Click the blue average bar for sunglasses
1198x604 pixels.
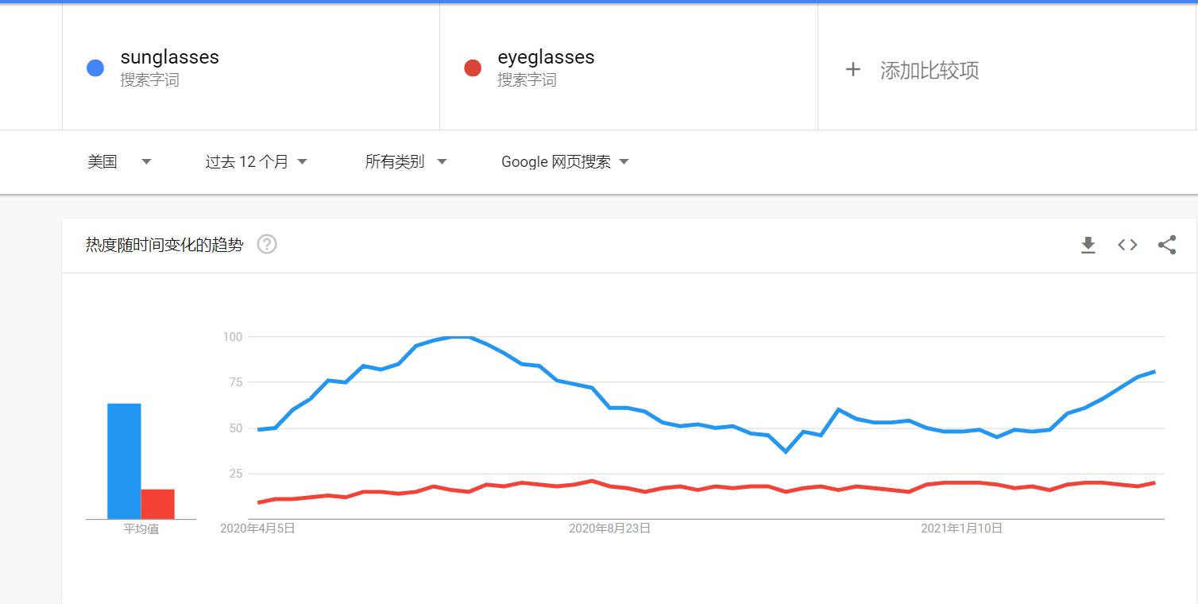124,461
